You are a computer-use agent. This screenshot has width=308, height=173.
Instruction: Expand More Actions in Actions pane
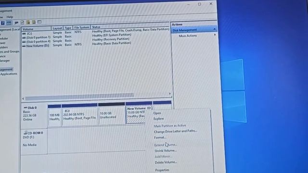pyautogui.click(x=188, y=36)
